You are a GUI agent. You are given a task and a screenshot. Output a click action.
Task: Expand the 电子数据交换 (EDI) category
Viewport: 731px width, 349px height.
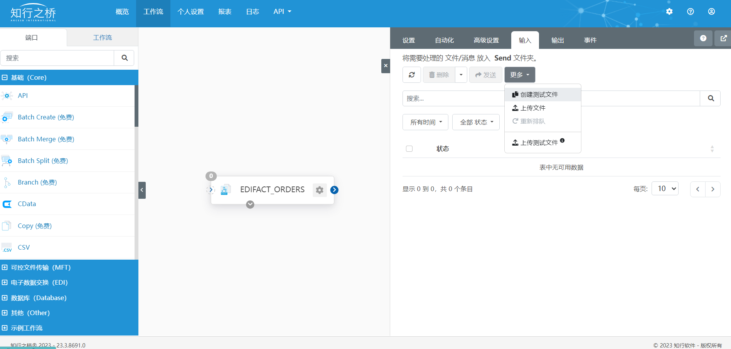click(5, 282)
